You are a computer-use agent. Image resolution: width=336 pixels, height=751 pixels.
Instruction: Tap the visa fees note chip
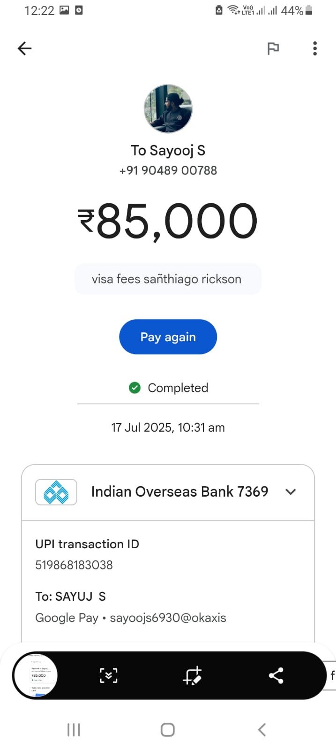(168, 279)
